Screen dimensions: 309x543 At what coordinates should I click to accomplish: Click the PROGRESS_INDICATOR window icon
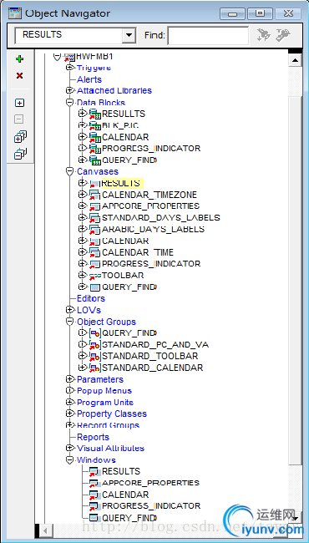click(94, 506)
